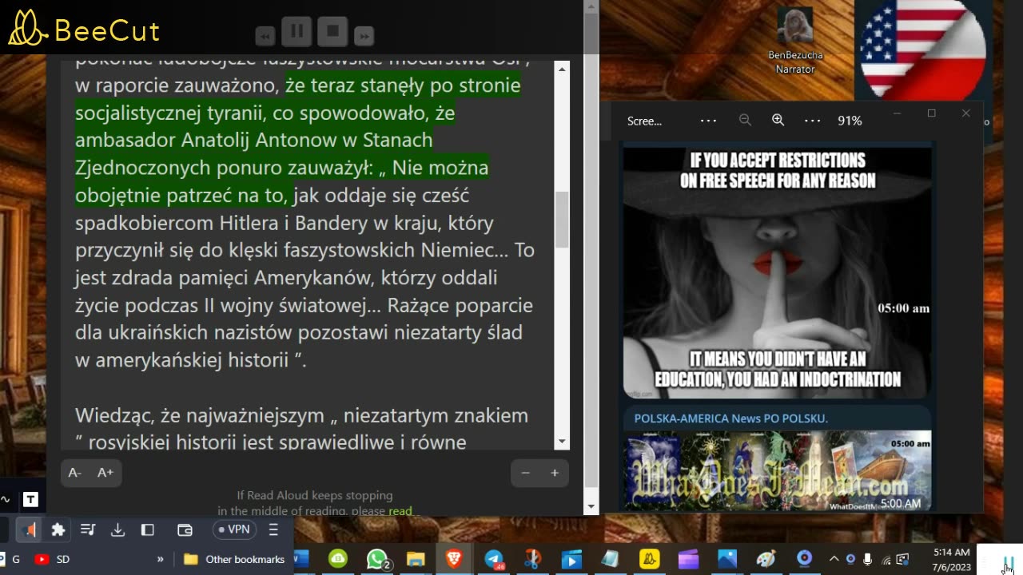This screenshot has height=575, width=1023.
Task: Toggle the browser sidebar panel icon
Action: (x=147, y=529)
